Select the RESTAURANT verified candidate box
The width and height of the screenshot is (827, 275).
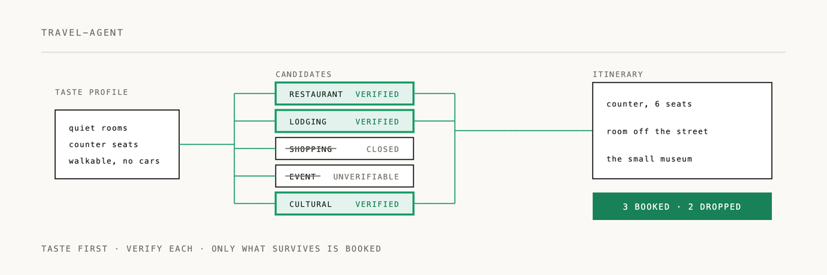pyautogui.click(x=345, y=93)
